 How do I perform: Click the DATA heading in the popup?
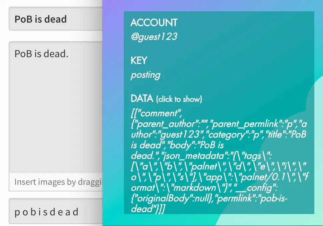(142, 98)
